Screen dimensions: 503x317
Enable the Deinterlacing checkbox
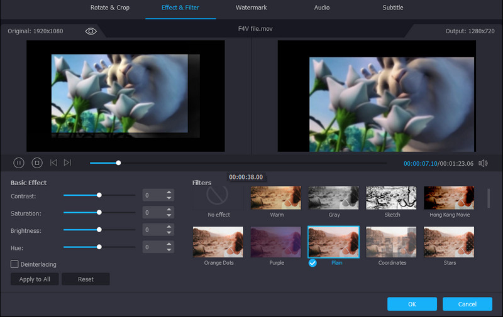tap(14, 264)
